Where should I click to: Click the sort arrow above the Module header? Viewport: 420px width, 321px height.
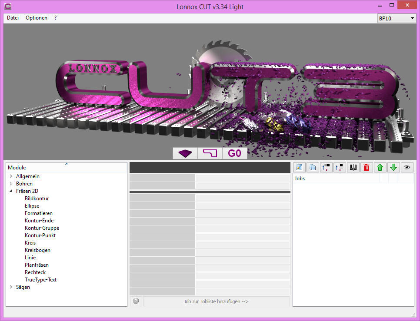67,164
